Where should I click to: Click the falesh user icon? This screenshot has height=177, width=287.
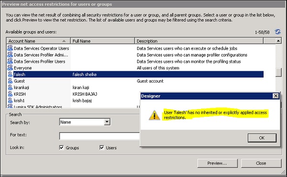10,74
